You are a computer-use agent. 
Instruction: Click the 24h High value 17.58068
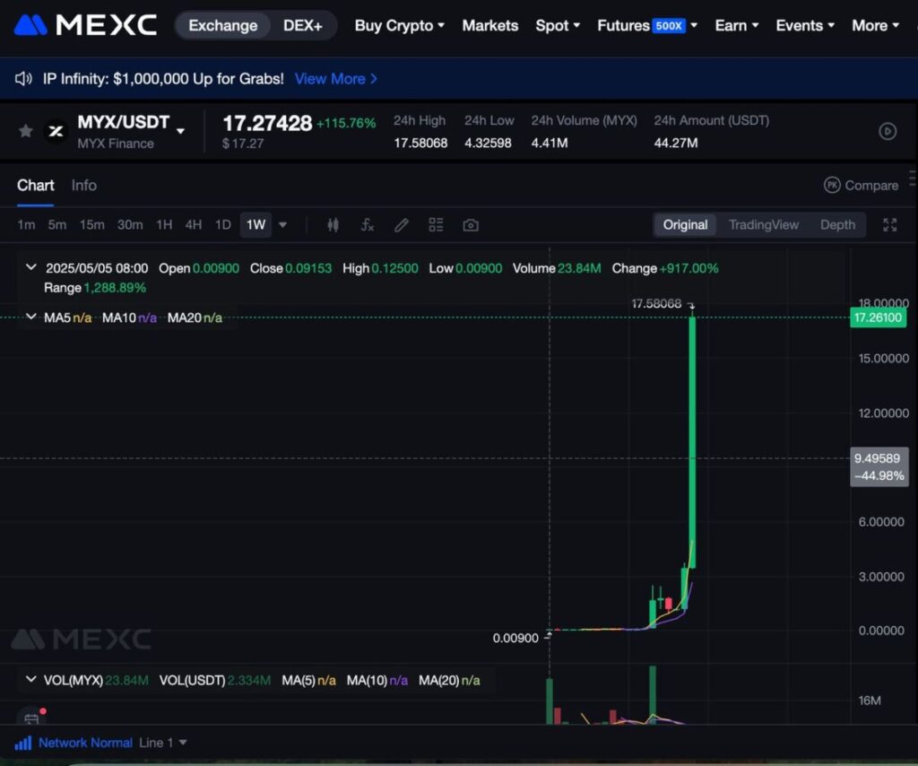(420, 143)
